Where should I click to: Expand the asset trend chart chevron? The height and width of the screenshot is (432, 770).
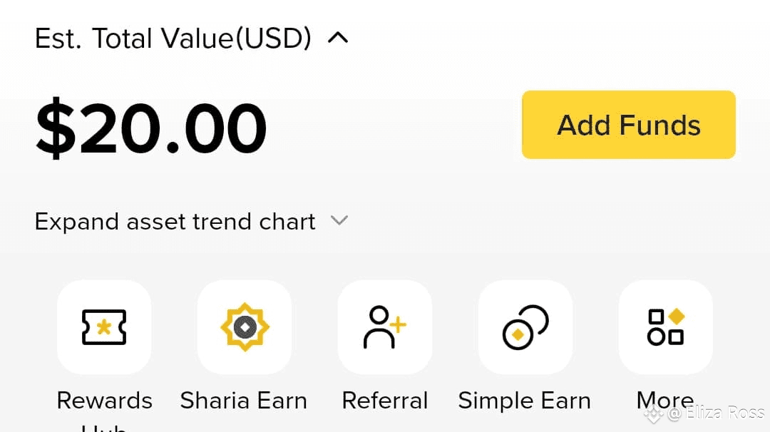tap(339, 221)
